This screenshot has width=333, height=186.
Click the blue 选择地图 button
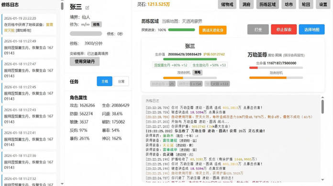[x=312, y=30]
